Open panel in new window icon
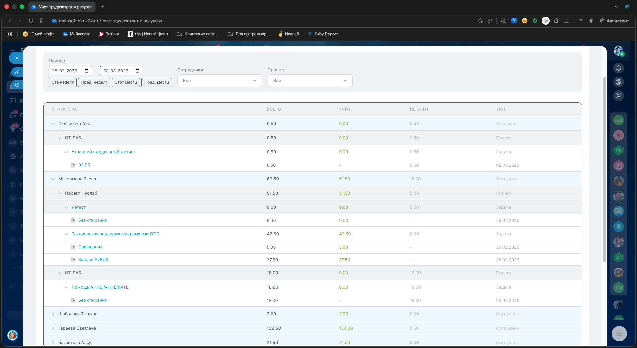The height and width of the screenshot is (348, 637). coord(17,85)
